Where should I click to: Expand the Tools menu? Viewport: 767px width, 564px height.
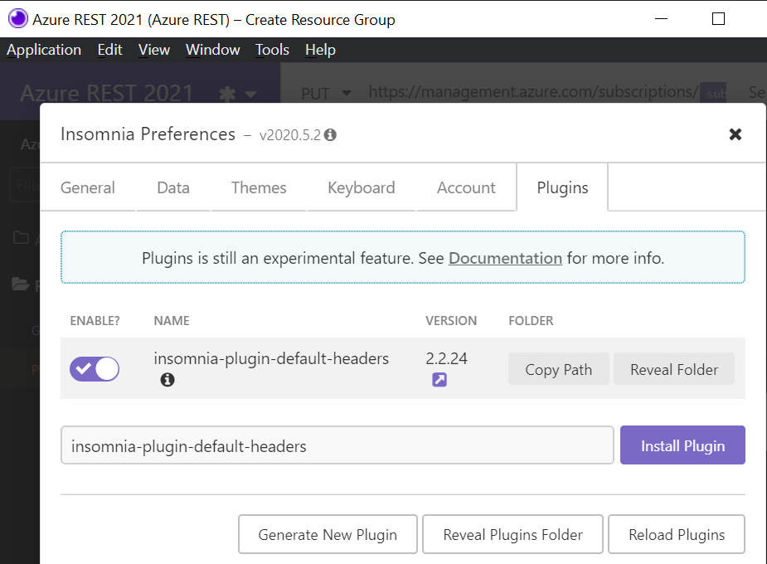tap(272, 49)
